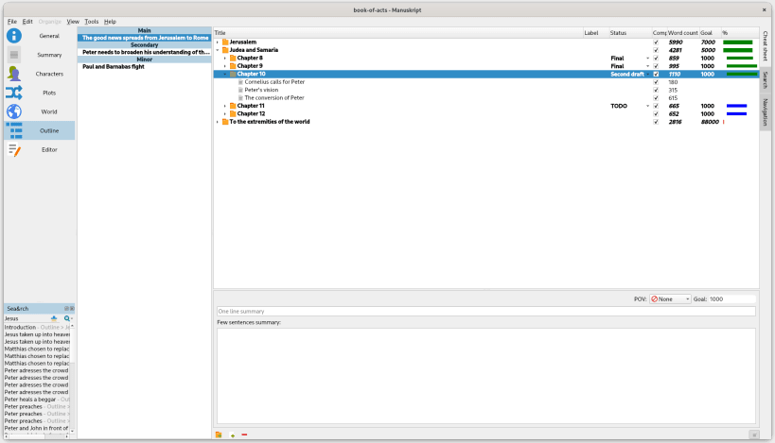Viewport: 775px width, 443px height.
Task: Click the 'To the extremities of the world' folder icon
Action: click(x=225, y=121)
